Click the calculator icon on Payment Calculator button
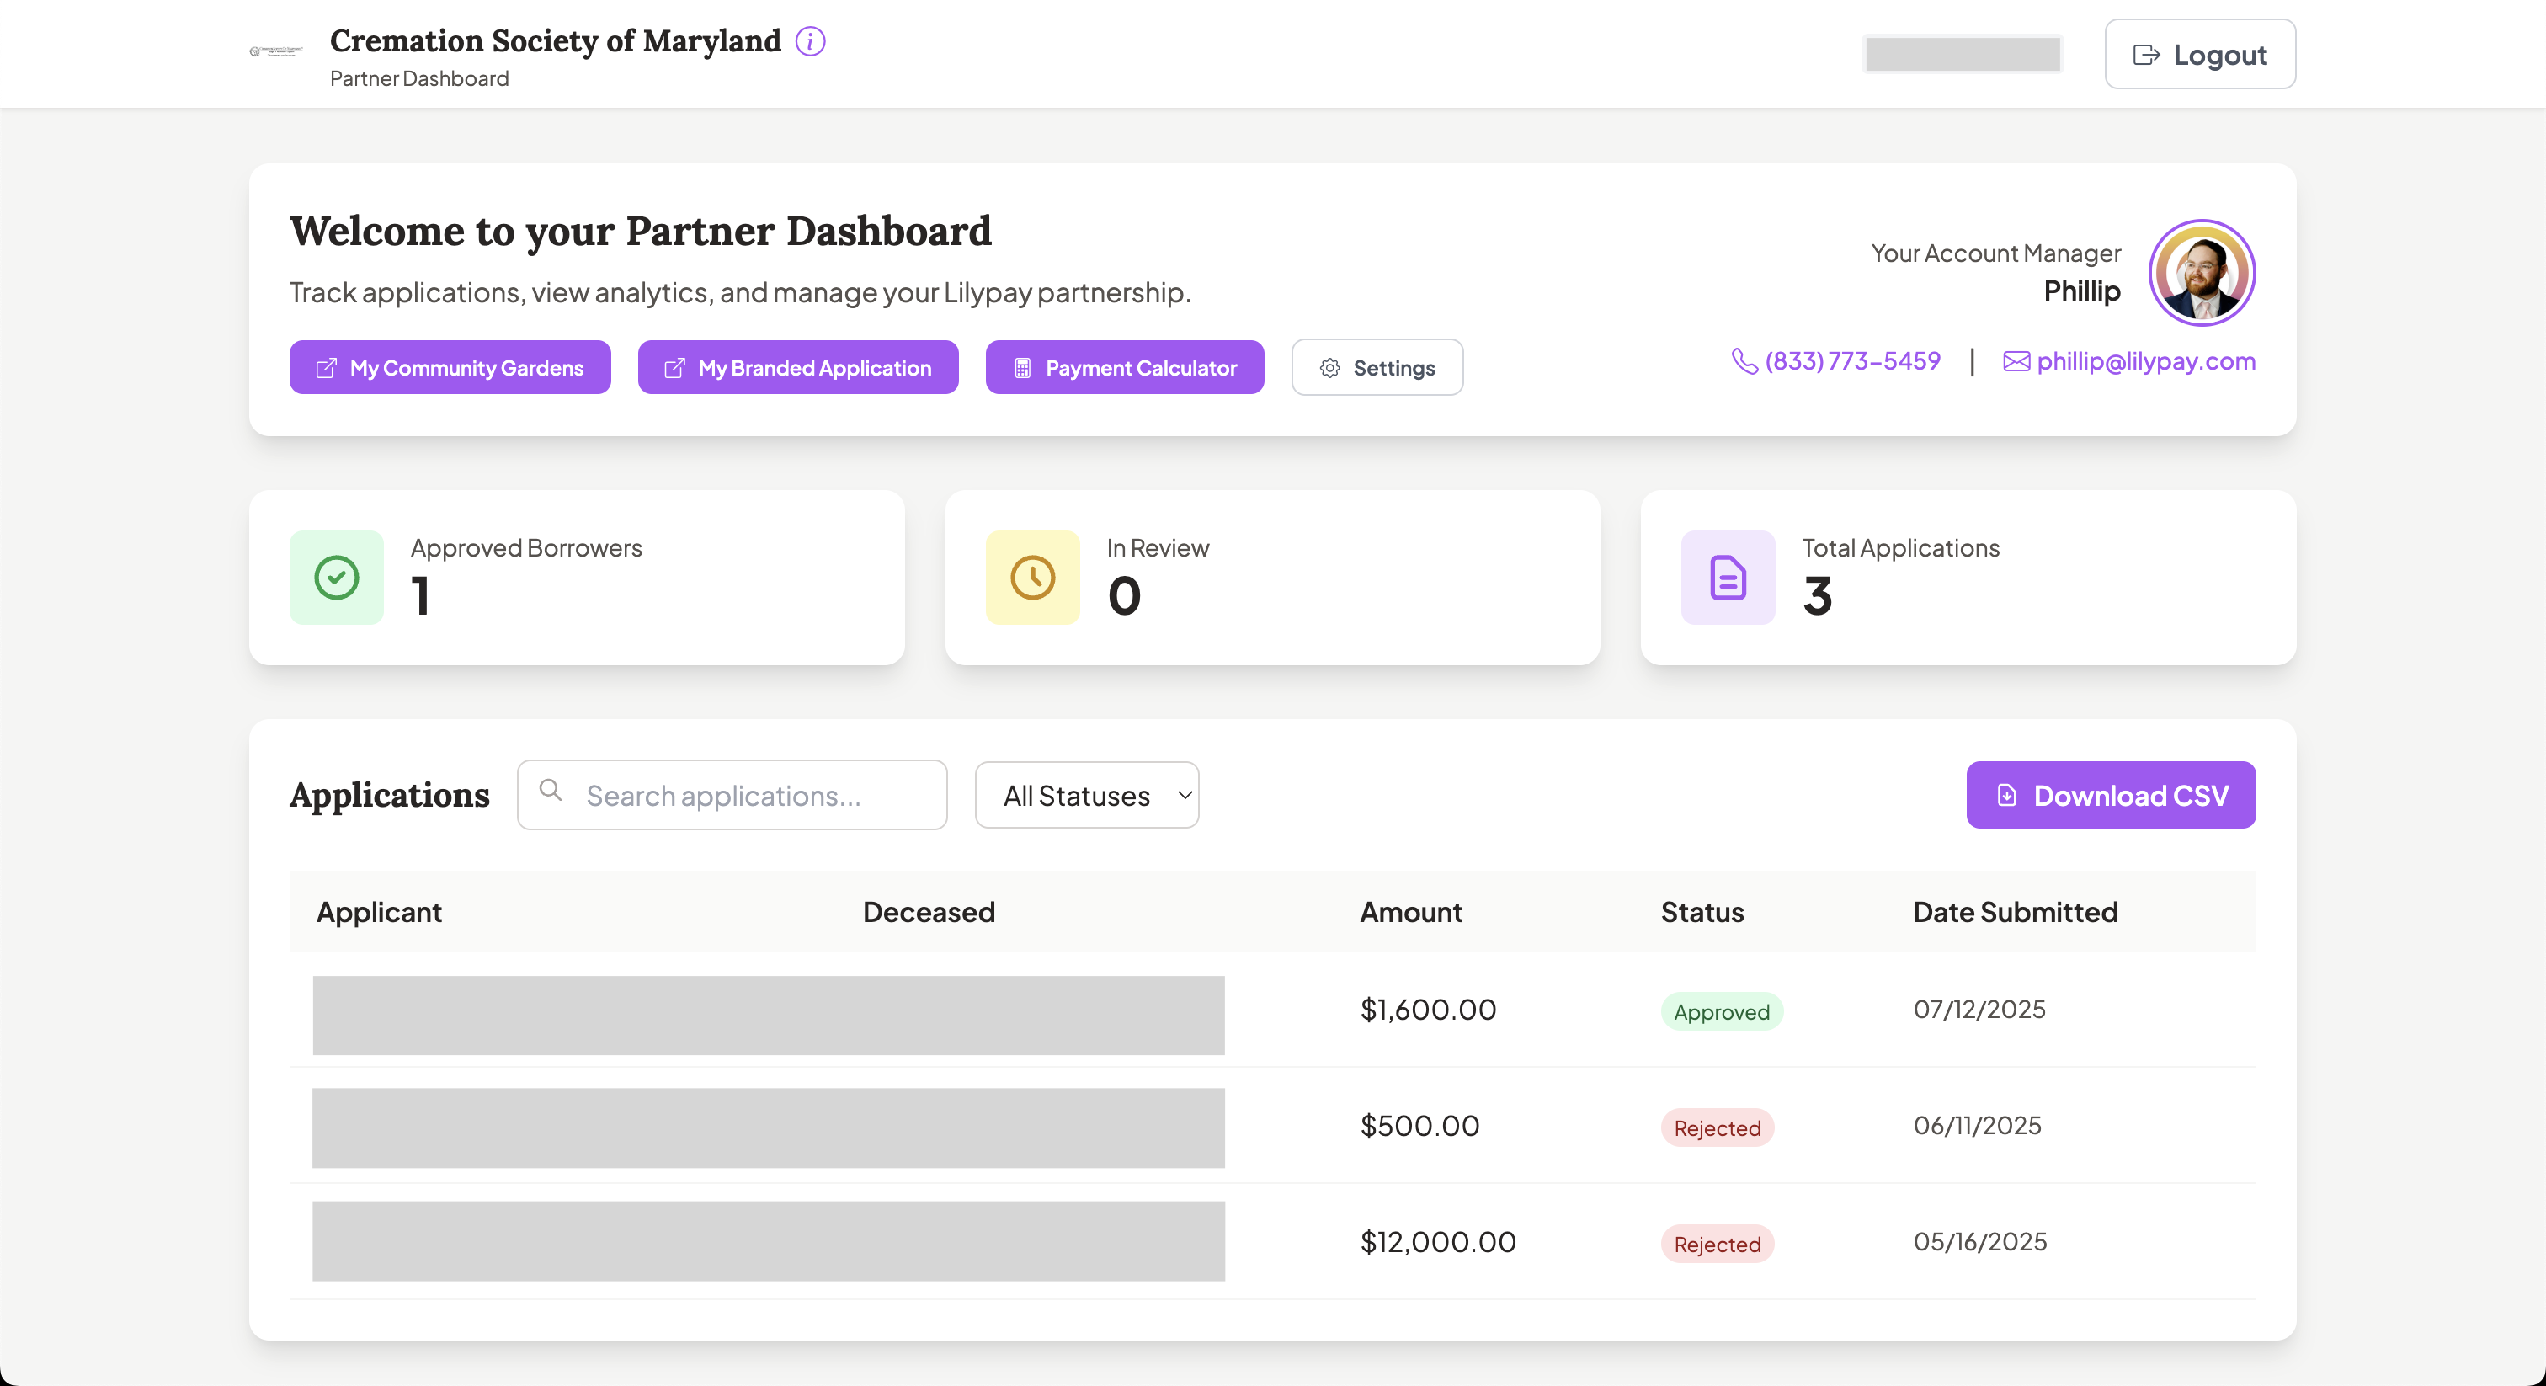Image resolution: width=2546 pixels, height=1386 pixels. [x=1023, y=367]
